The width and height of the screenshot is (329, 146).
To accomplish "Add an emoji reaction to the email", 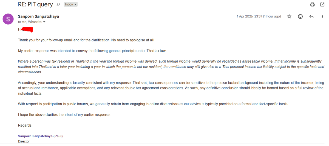I will 300,16.
